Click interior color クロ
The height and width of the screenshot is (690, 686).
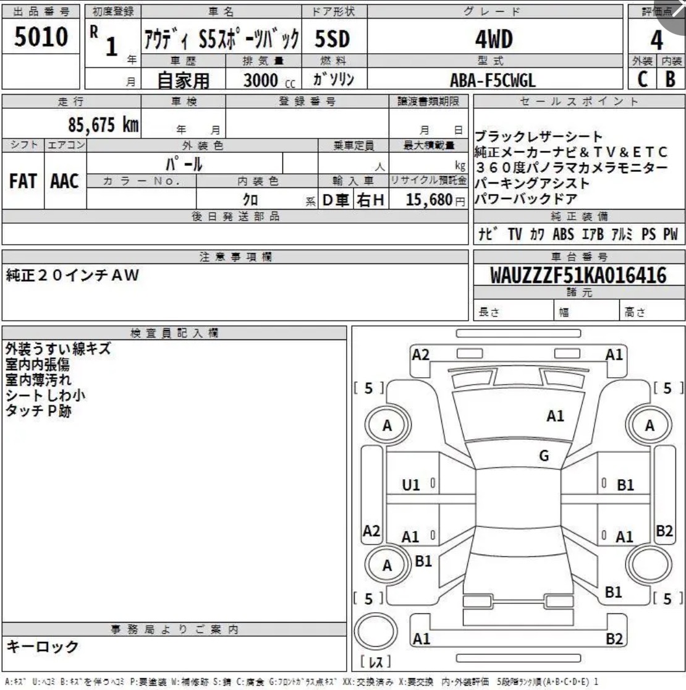tap(250, 200)
